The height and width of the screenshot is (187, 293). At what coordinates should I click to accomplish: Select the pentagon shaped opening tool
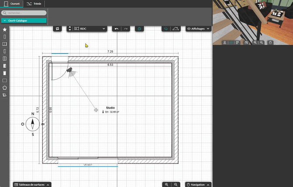5,88
